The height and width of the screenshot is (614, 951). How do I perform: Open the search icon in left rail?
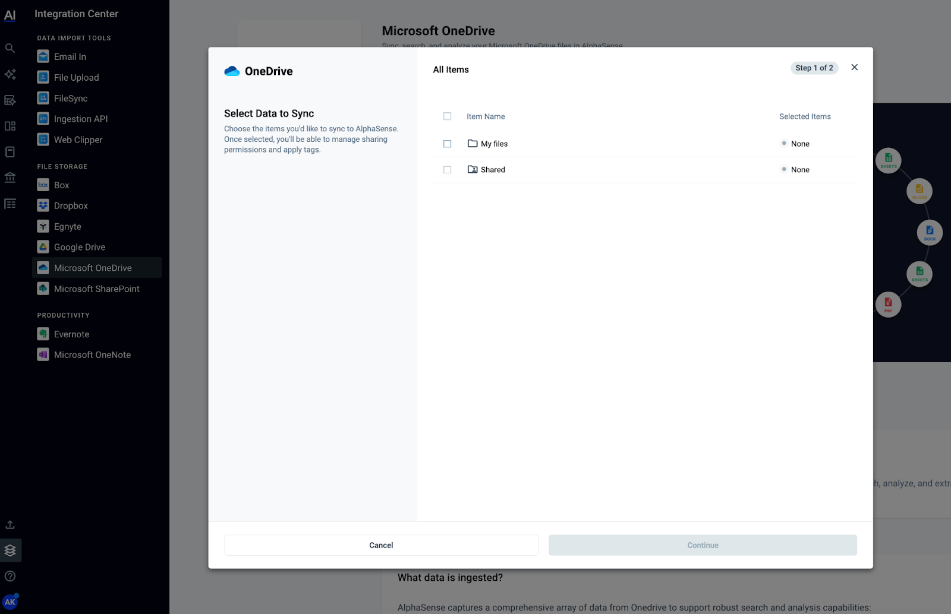pos(10,48)
